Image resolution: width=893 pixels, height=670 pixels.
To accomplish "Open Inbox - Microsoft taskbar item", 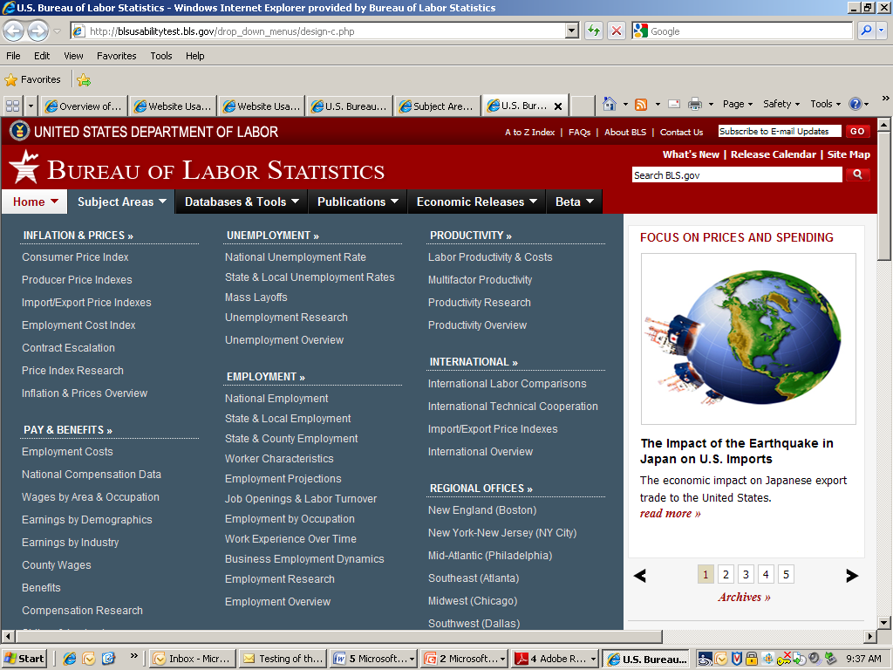I will point(193,659).
